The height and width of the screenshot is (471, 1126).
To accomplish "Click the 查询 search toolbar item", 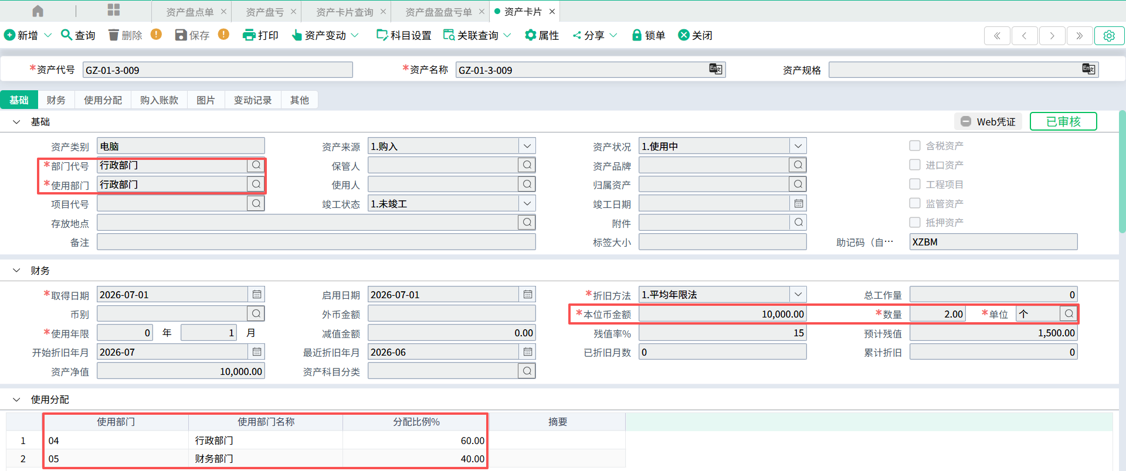I will pos(78,35).
